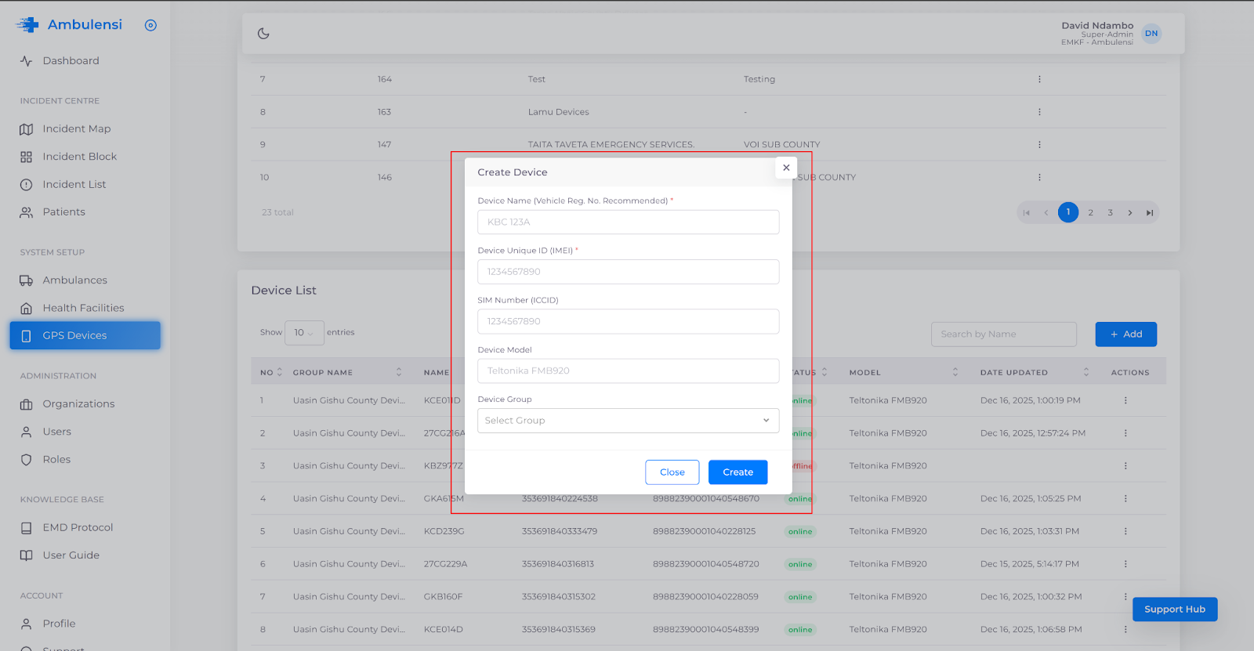Viewport: 1254px width, 651px height.
Task: Go to page 2 of groups
Action: click(x=1090, y=213)
